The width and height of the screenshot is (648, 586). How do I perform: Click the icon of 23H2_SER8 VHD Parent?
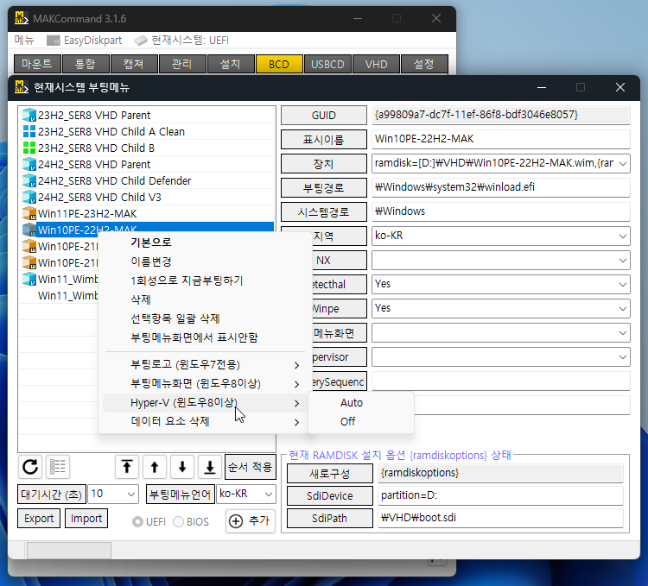(29, 115)
